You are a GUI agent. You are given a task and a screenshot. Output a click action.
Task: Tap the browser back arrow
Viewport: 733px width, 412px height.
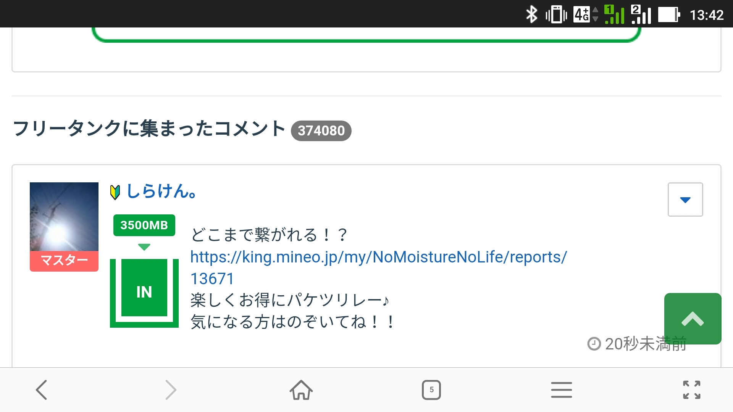pyautogui.click(x=41, y=390)
